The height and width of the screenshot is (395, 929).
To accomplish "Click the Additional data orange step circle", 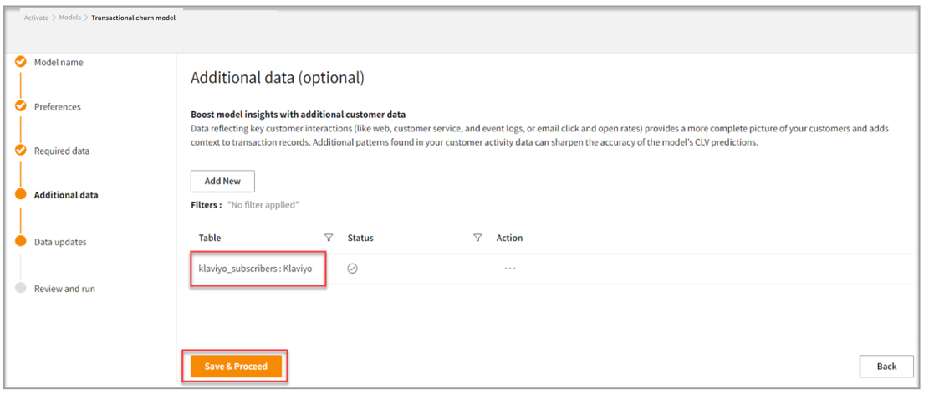I will coord(22,195).
